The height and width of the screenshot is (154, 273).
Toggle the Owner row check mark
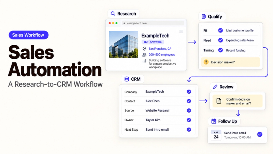(189, 120)
